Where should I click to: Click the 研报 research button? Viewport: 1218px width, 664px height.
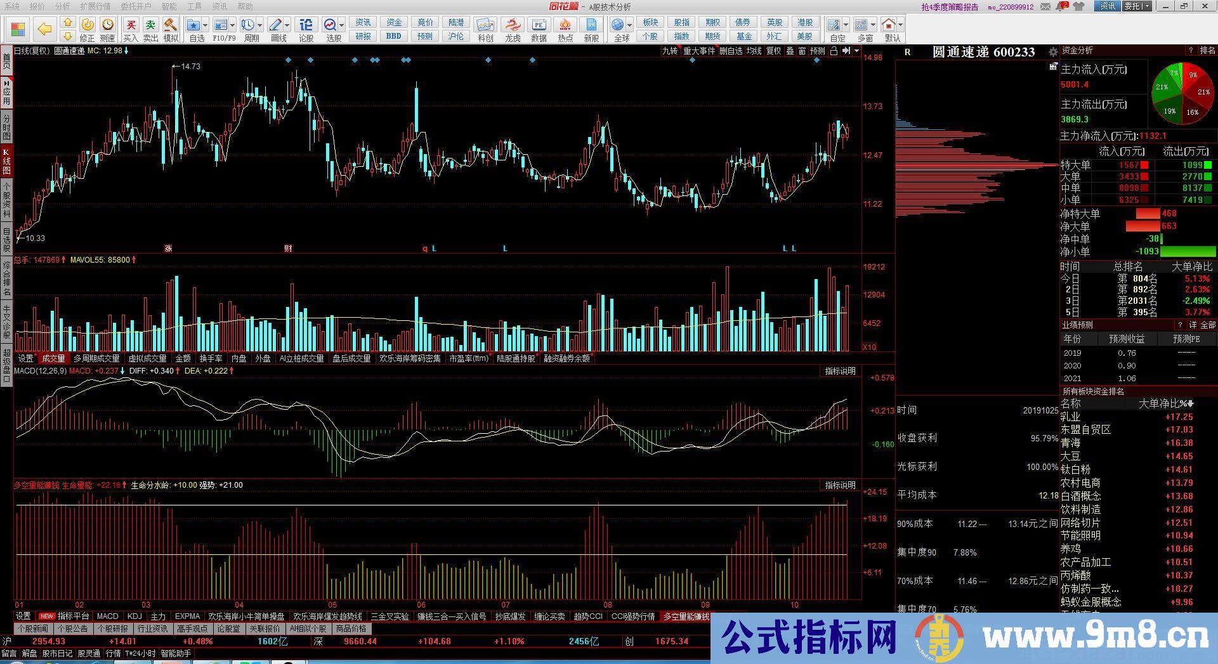pyautogui.click(x=363, y=36)
